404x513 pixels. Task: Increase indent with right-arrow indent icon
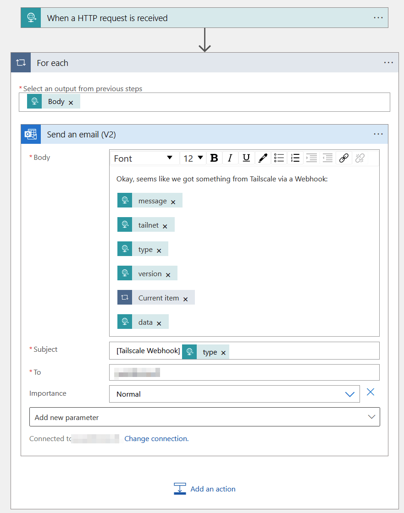[311, 158]
